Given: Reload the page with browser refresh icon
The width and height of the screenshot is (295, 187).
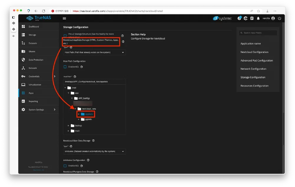Looking at the screenshot, I should point(44,11).
